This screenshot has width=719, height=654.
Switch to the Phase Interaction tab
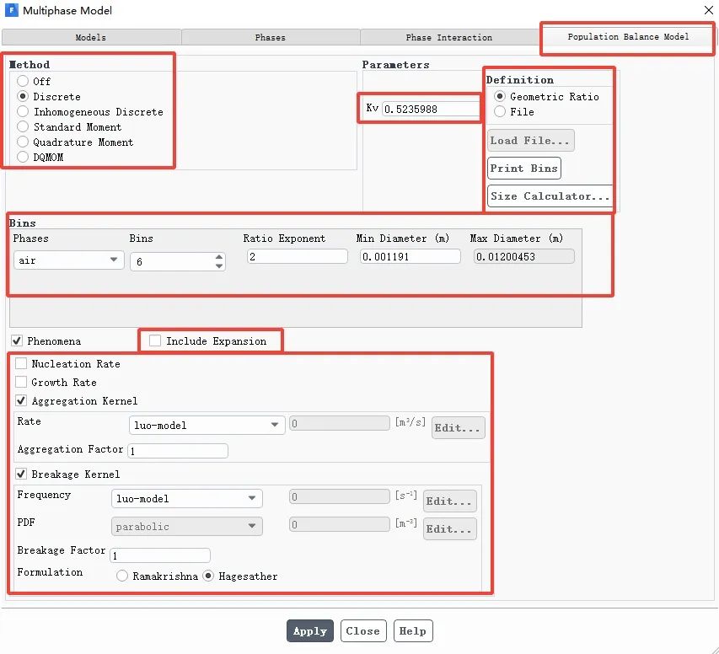pos(448,38)
